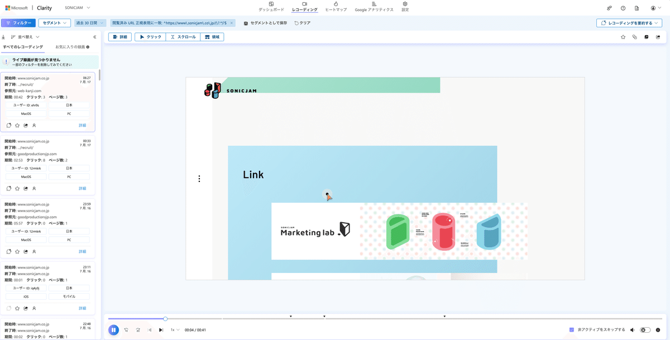Screen dimensions: 670x340
Task: Favorite this recording with the star icon above the player
Action: 623,37
